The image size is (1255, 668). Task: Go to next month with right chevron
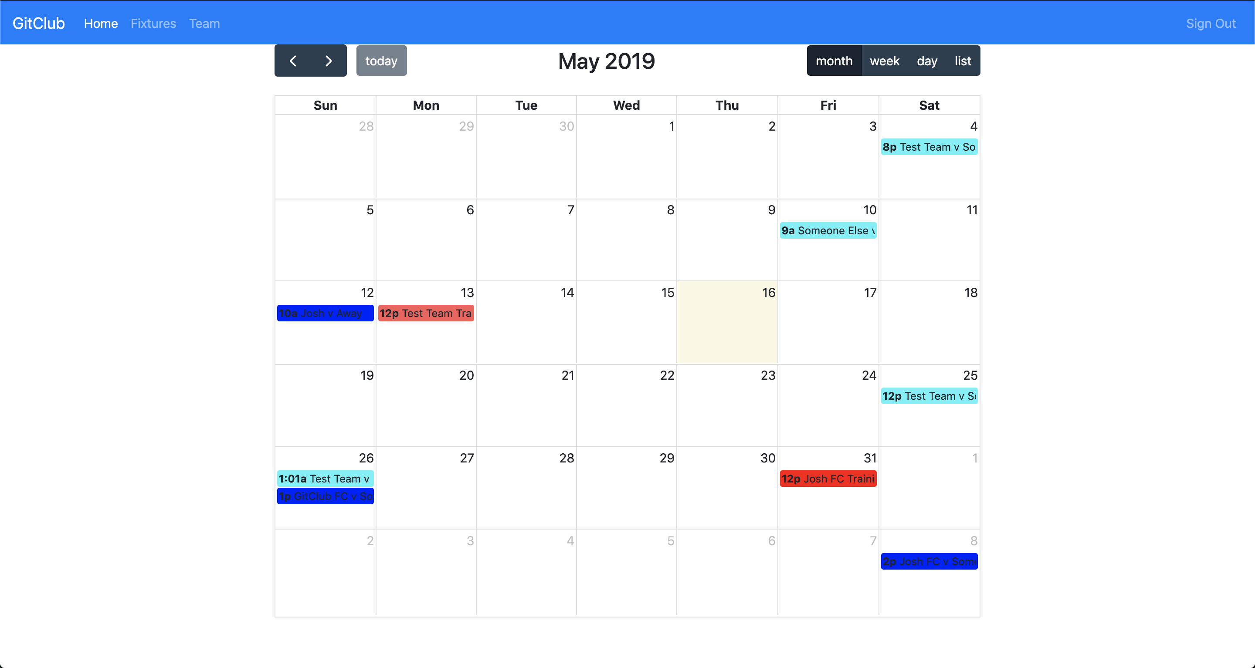coord(329,61)
